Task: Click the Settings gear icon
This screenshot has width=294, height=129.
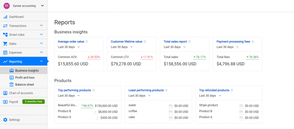Action: coord(5,120)
